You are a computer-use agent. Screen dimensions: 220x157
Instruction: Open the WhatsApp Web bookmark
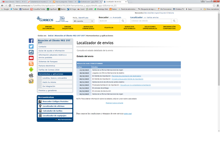coord(101,9)
